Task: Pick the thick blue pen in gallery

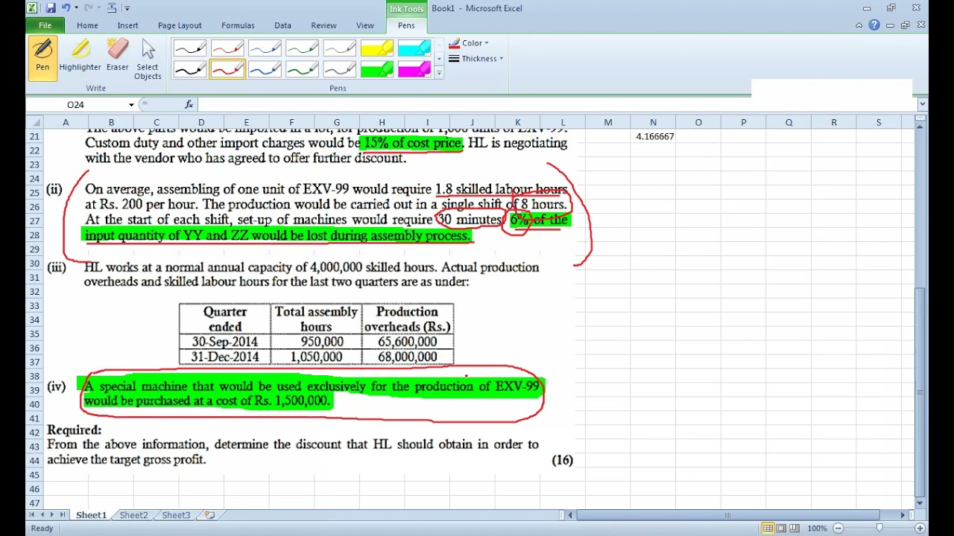Action: point(264,69)
